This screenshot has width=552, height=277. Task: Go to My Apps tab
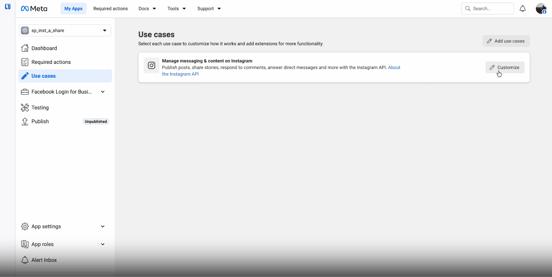73,9
